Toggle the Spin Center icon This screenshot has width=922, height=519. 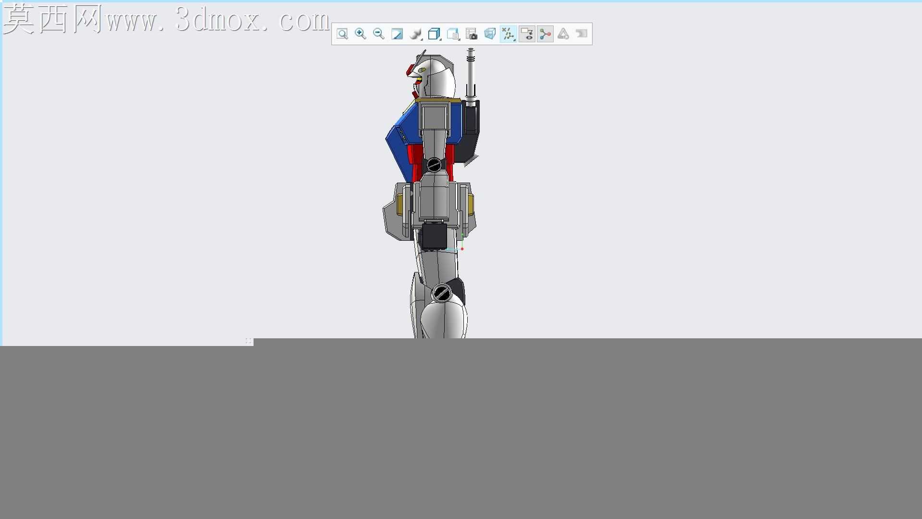tap(545, 34)
